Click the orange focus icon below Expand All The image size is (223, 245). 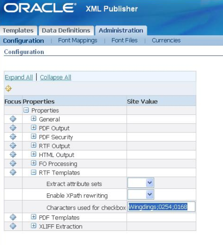(8, 88)
